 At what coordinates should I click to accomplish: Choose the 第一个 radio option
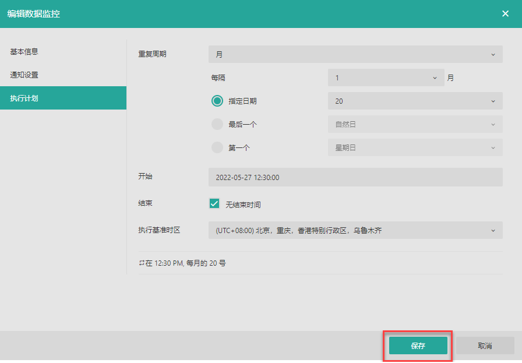click(217, 147)
